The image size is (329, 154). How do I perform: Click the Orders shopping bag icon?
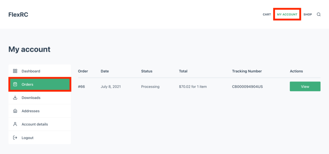click(x=15, y=84)
